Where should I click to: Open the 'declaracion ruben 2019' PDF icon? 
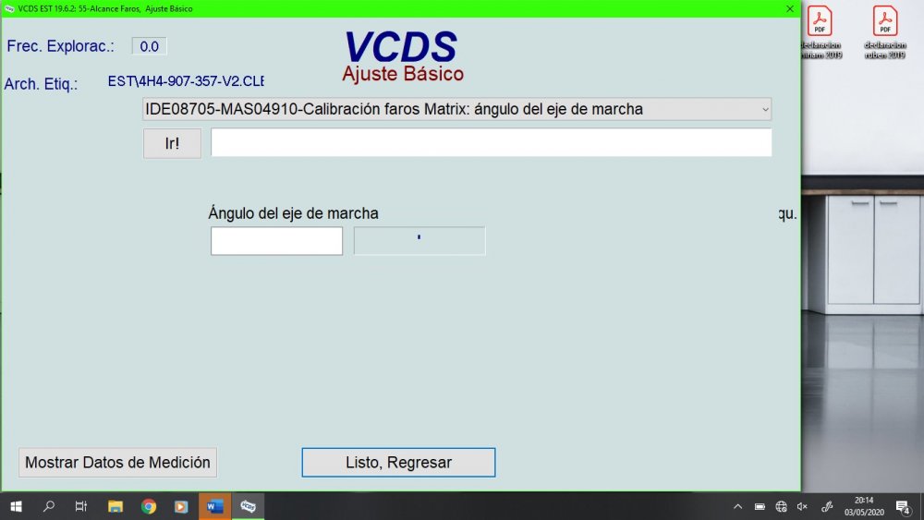[x=885, y=31]
